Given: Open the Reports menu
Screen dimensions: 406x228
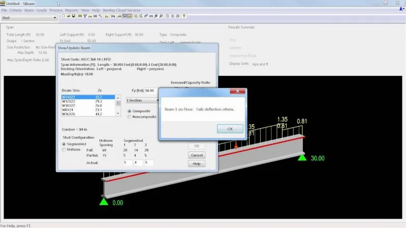Looking at the screenshot, I should tap(72, 10).
